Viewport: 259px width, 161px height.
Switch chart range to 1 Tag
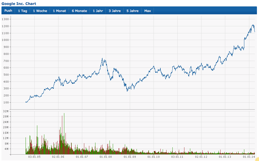22,11
